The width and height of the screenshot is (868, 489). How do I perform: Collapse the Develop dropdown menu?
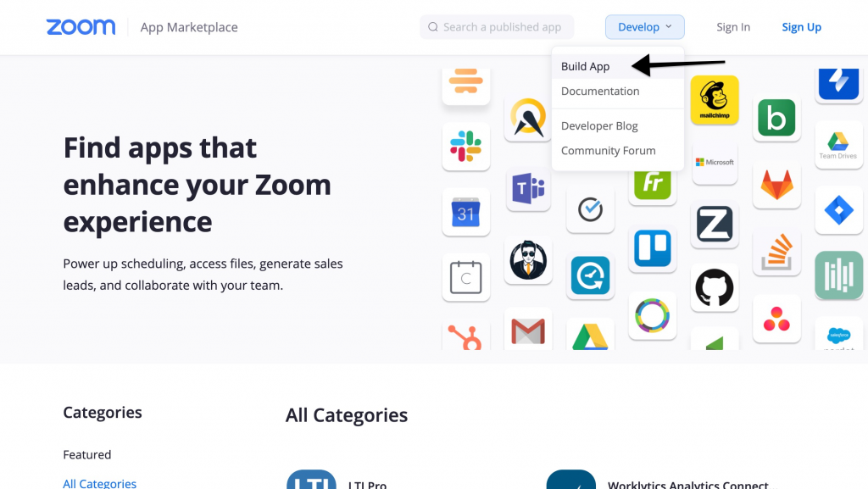tap(645, 27)
